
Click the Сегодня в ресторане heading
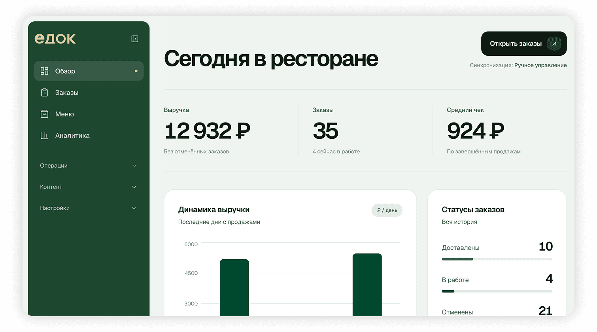pos(271,59)
